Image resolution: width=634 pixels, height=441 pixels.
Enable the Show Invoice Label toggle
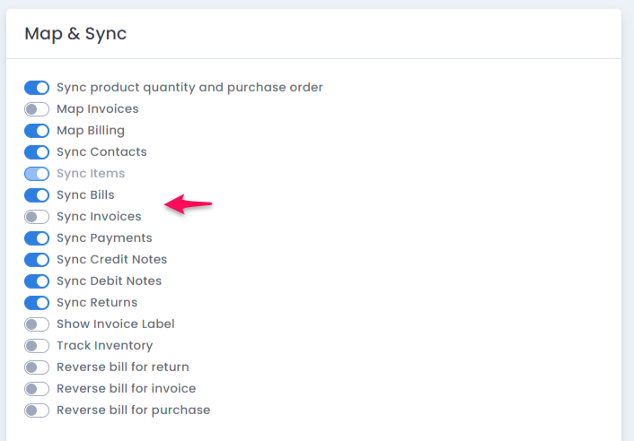click(x=37, y=324)
